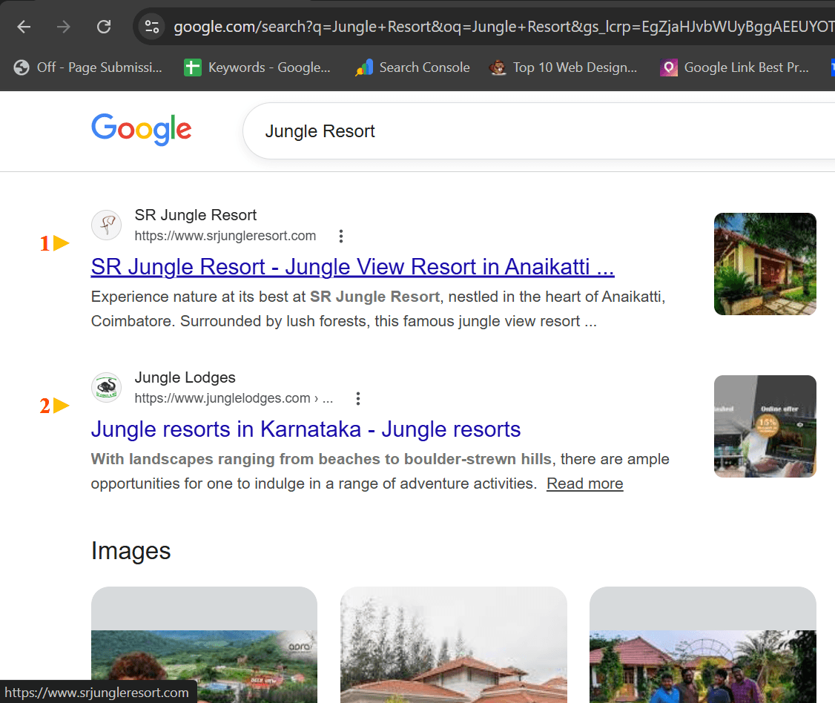Open Jungle resorts in Karnataka result link
Image resolution: width=835 pixels, height=703 pixels.
tap(306, 429)
